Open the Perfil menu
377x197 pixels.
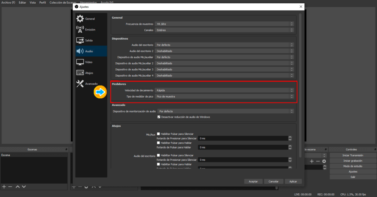(43, 3)
